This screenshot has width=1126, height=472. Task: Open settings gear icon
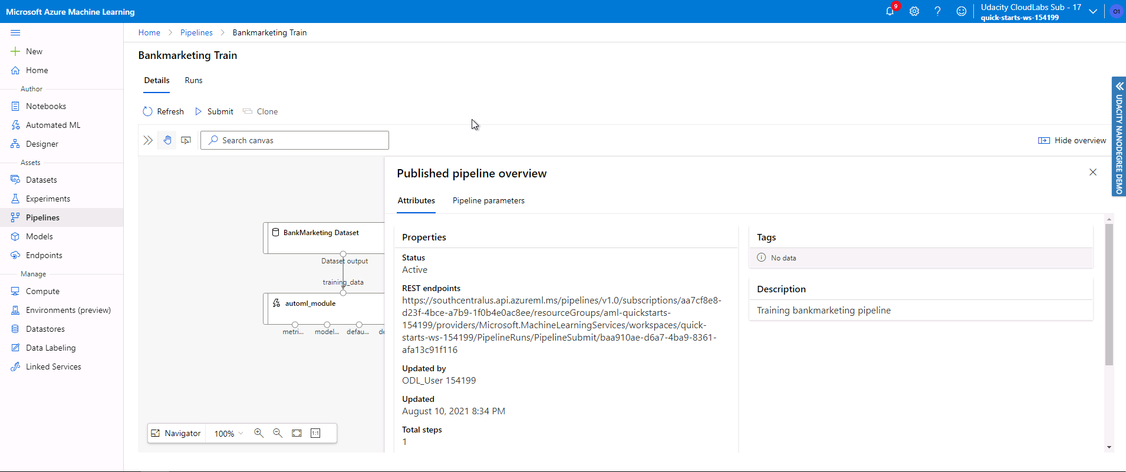point(914,11)
